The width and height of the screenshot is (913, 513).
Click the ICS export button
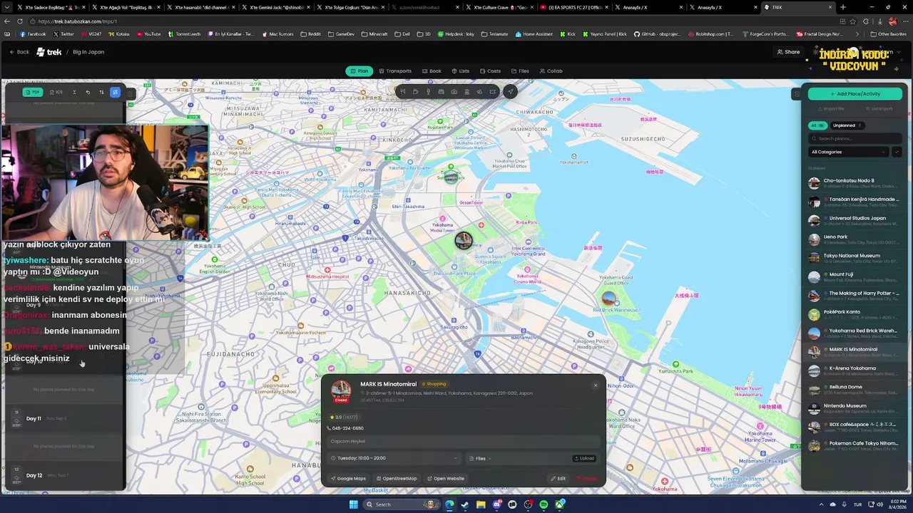point(56,92)
